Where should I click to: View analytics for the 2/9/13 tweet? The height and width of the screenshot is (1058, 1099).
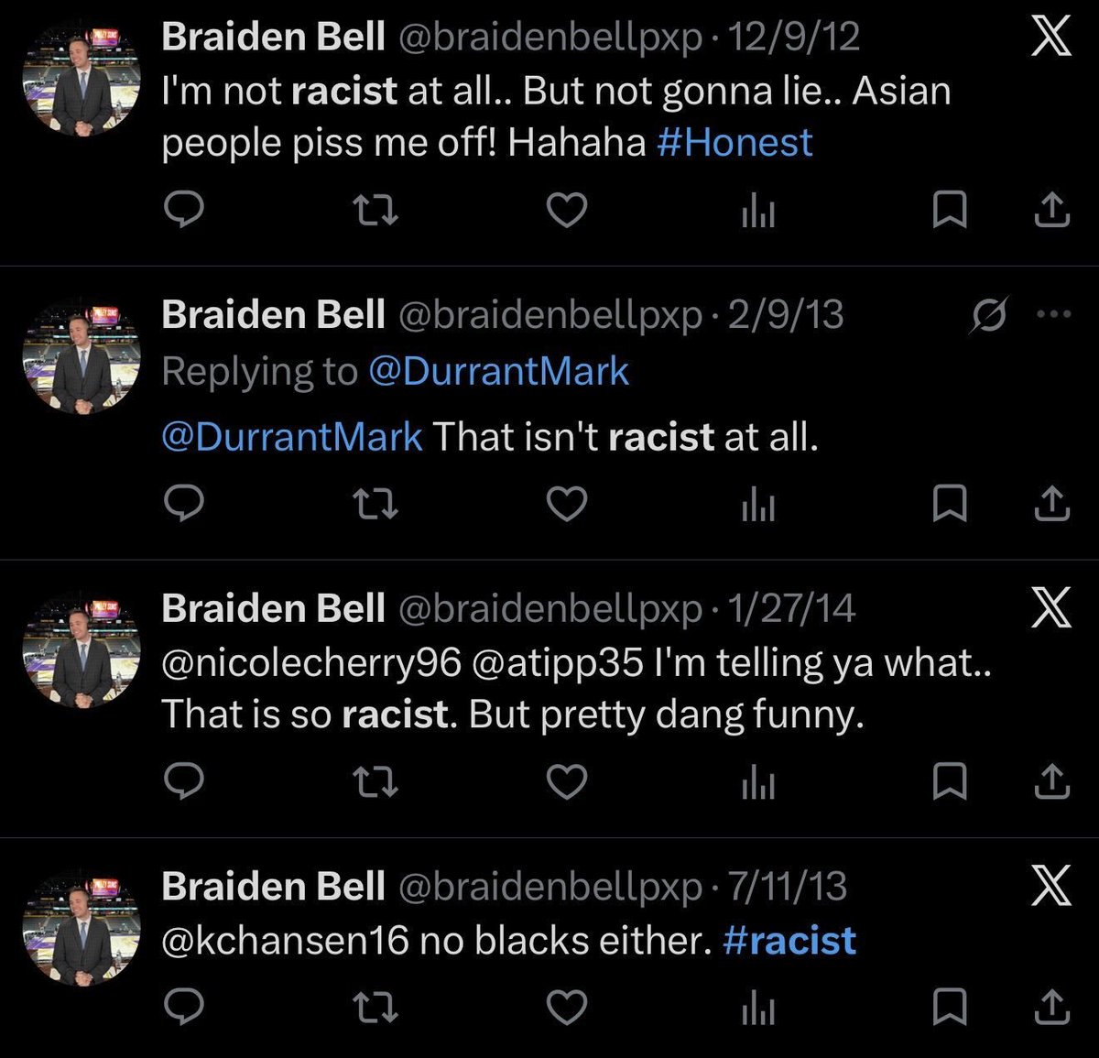758,505
